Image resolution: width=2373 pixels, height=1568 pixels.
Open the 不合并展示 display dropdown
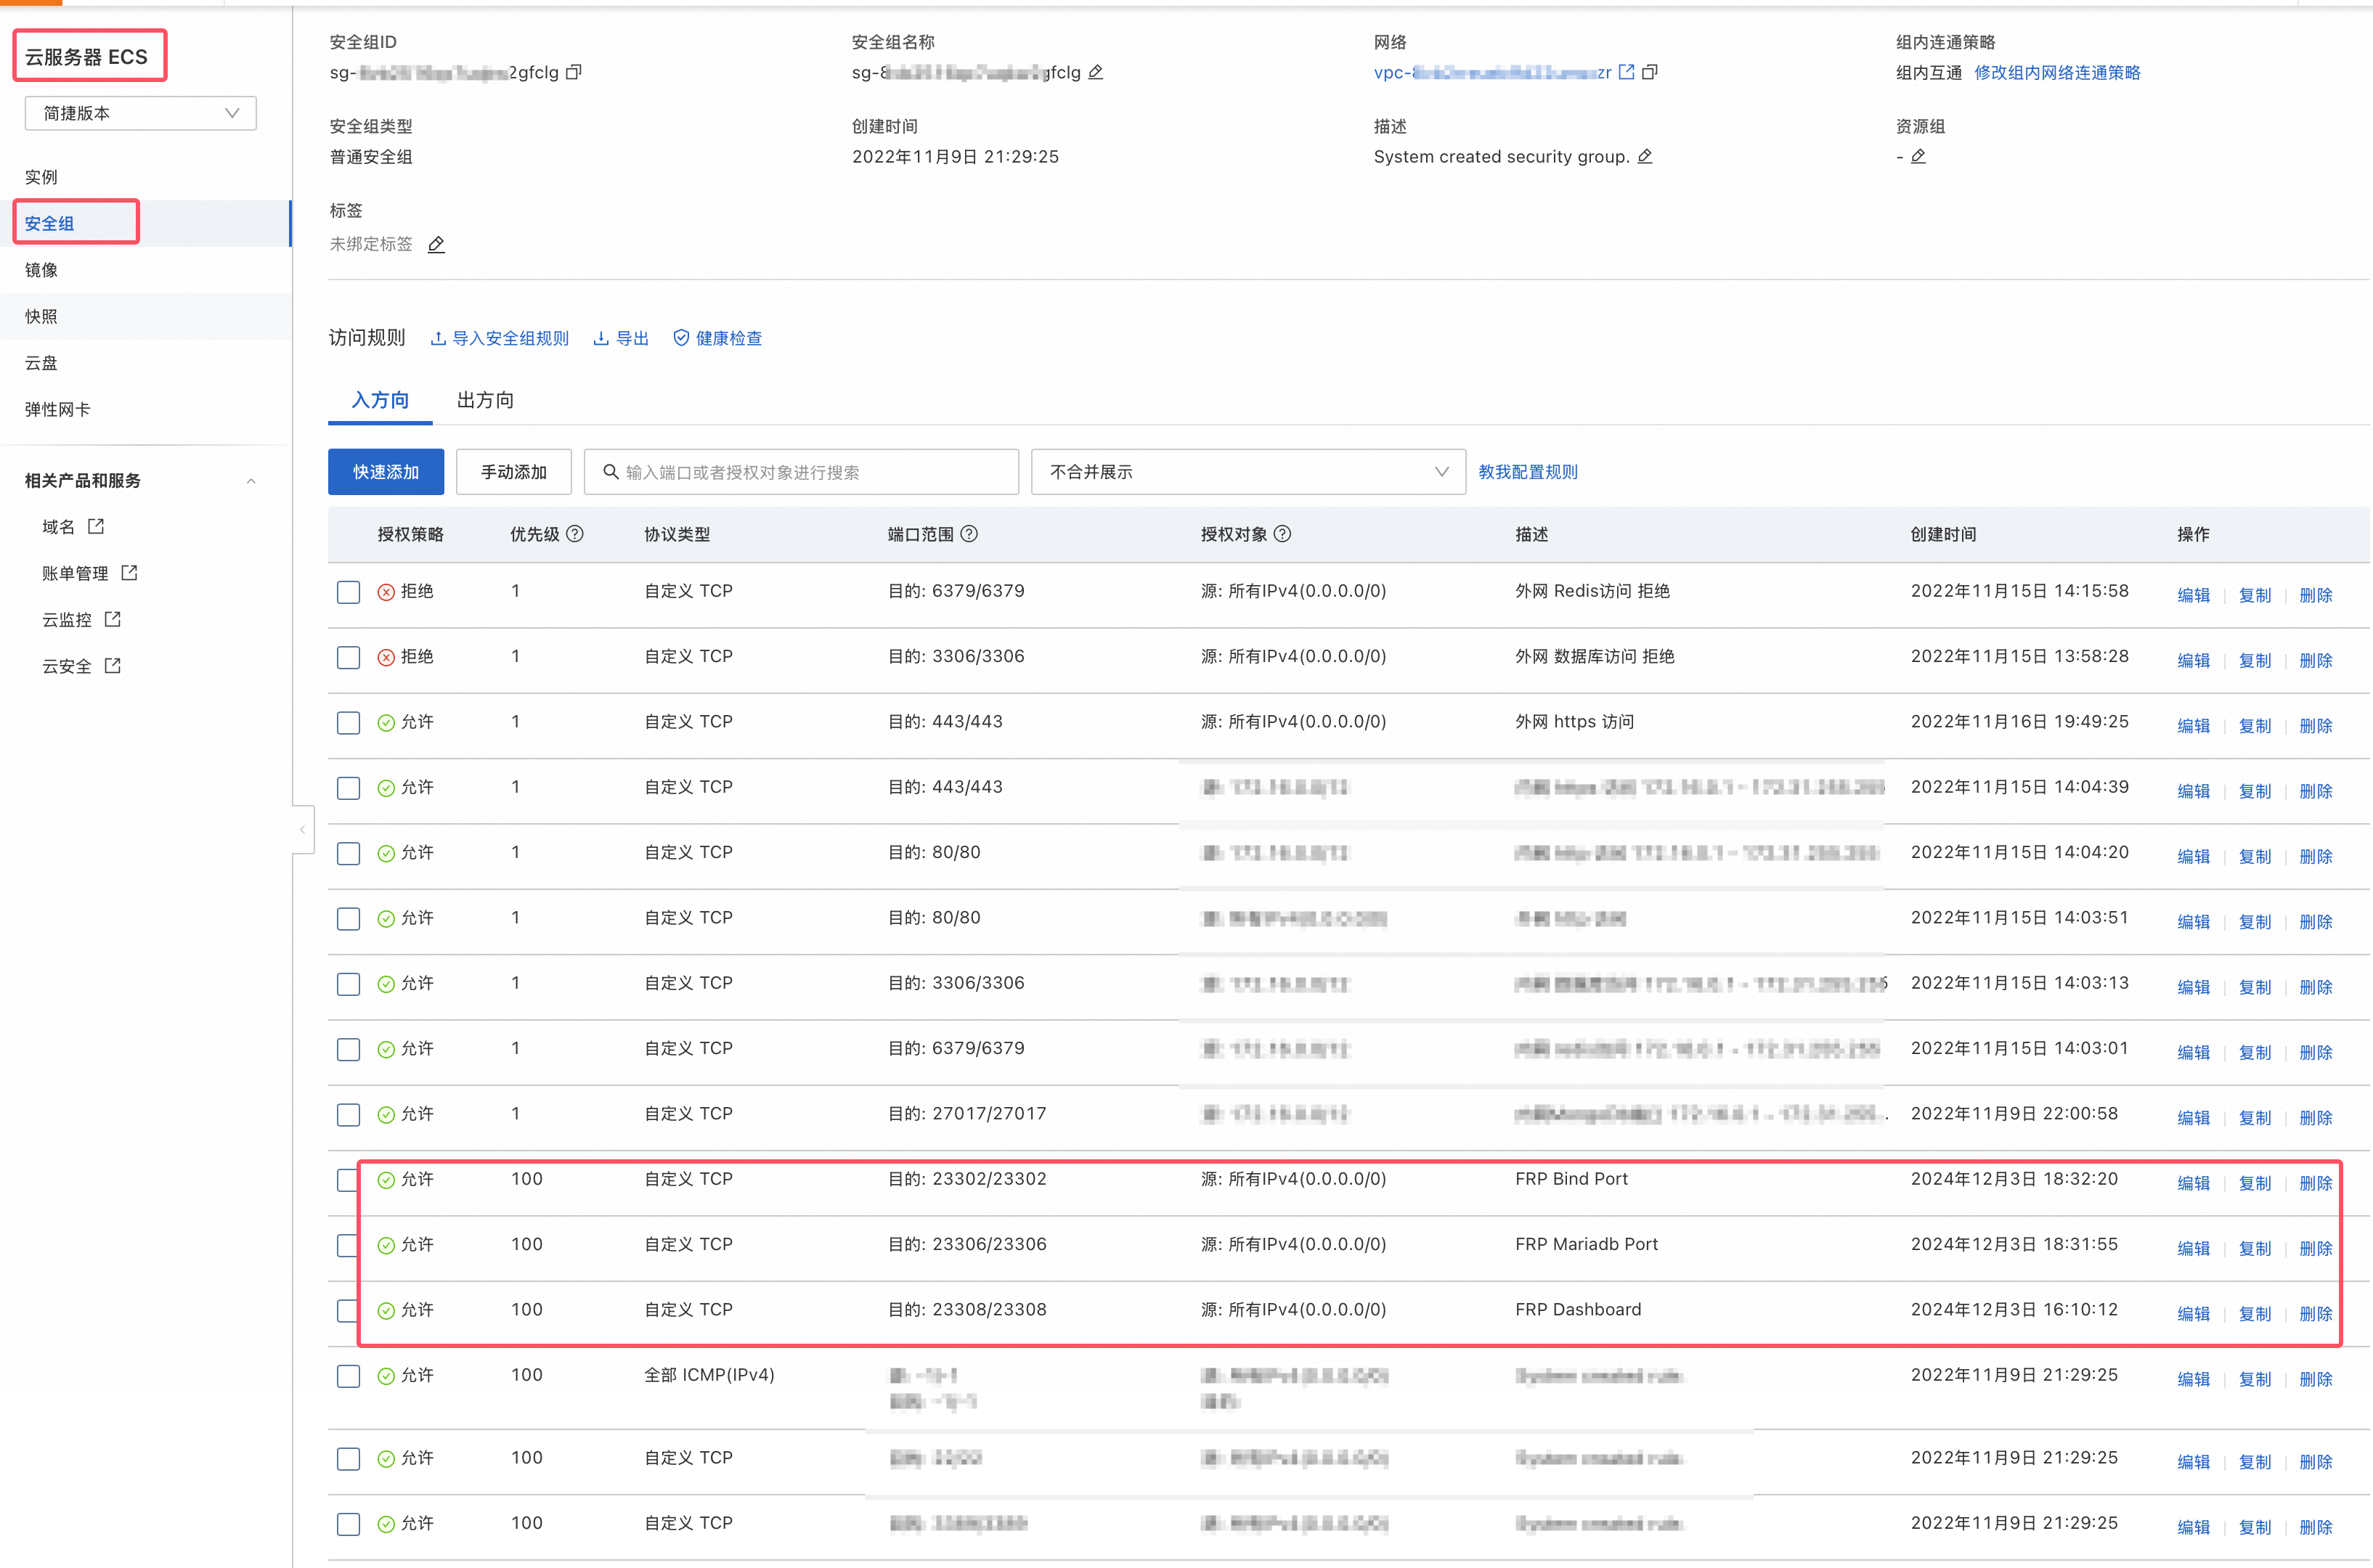[1248, 472]
